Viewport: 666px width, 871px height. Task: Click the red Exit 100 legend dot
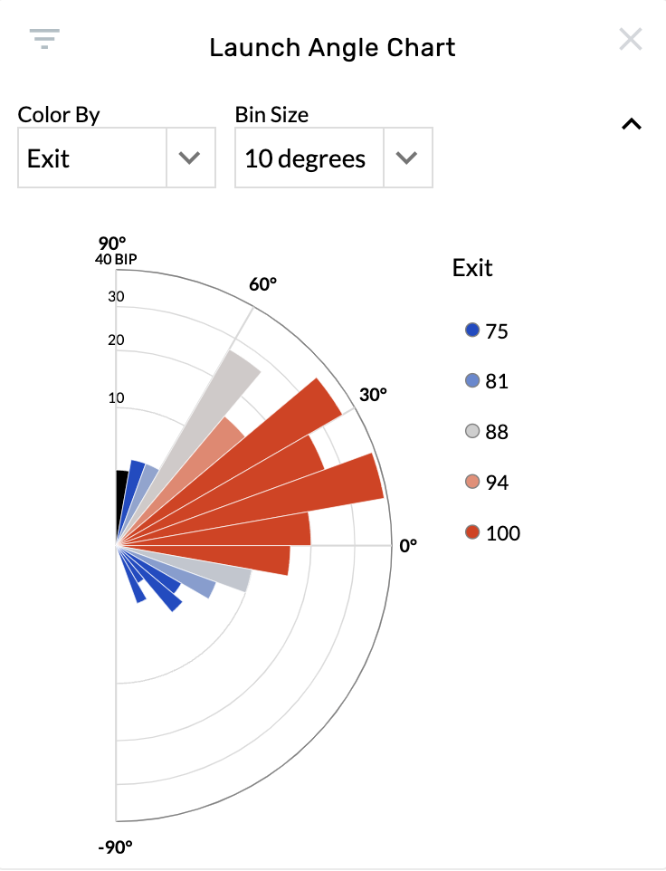[x=471, y=532]
